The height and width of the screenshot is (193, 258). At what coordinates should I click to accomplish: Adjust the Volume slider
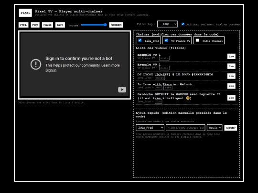[94, 25]
